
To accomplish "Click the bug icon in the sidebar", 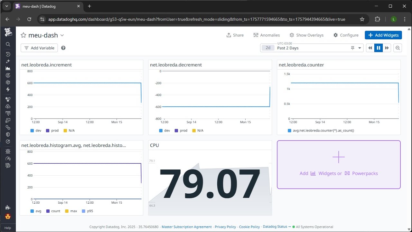I will coord(8,151).
